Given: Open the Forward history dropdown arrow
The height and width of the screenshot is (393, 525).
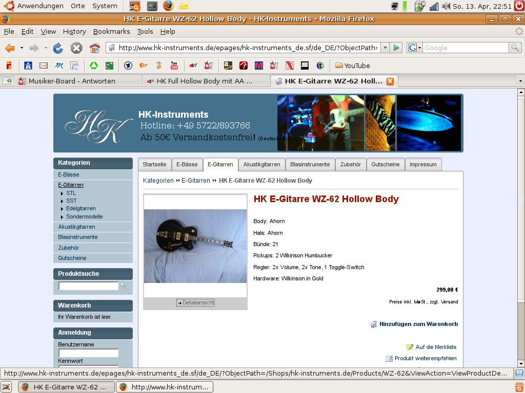Looking at the screenshot, I should point(46,48).
